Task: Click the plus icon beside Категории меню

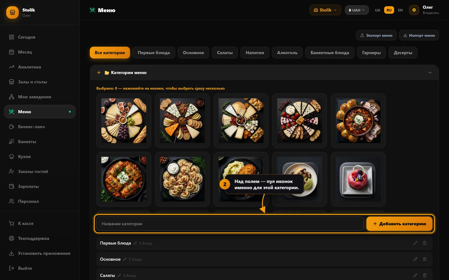Action: tap(99, 73)
